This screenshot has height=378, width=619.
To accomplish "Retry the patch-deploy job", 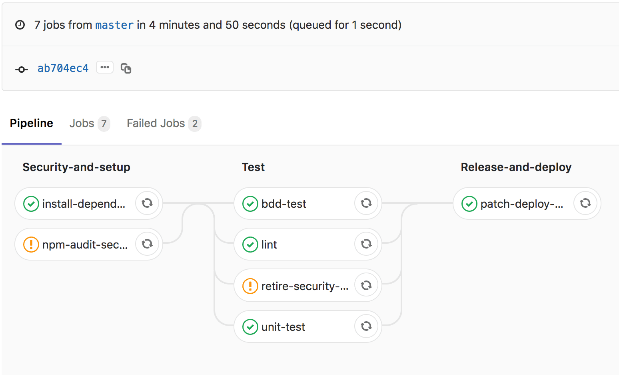I will point(585,203).
